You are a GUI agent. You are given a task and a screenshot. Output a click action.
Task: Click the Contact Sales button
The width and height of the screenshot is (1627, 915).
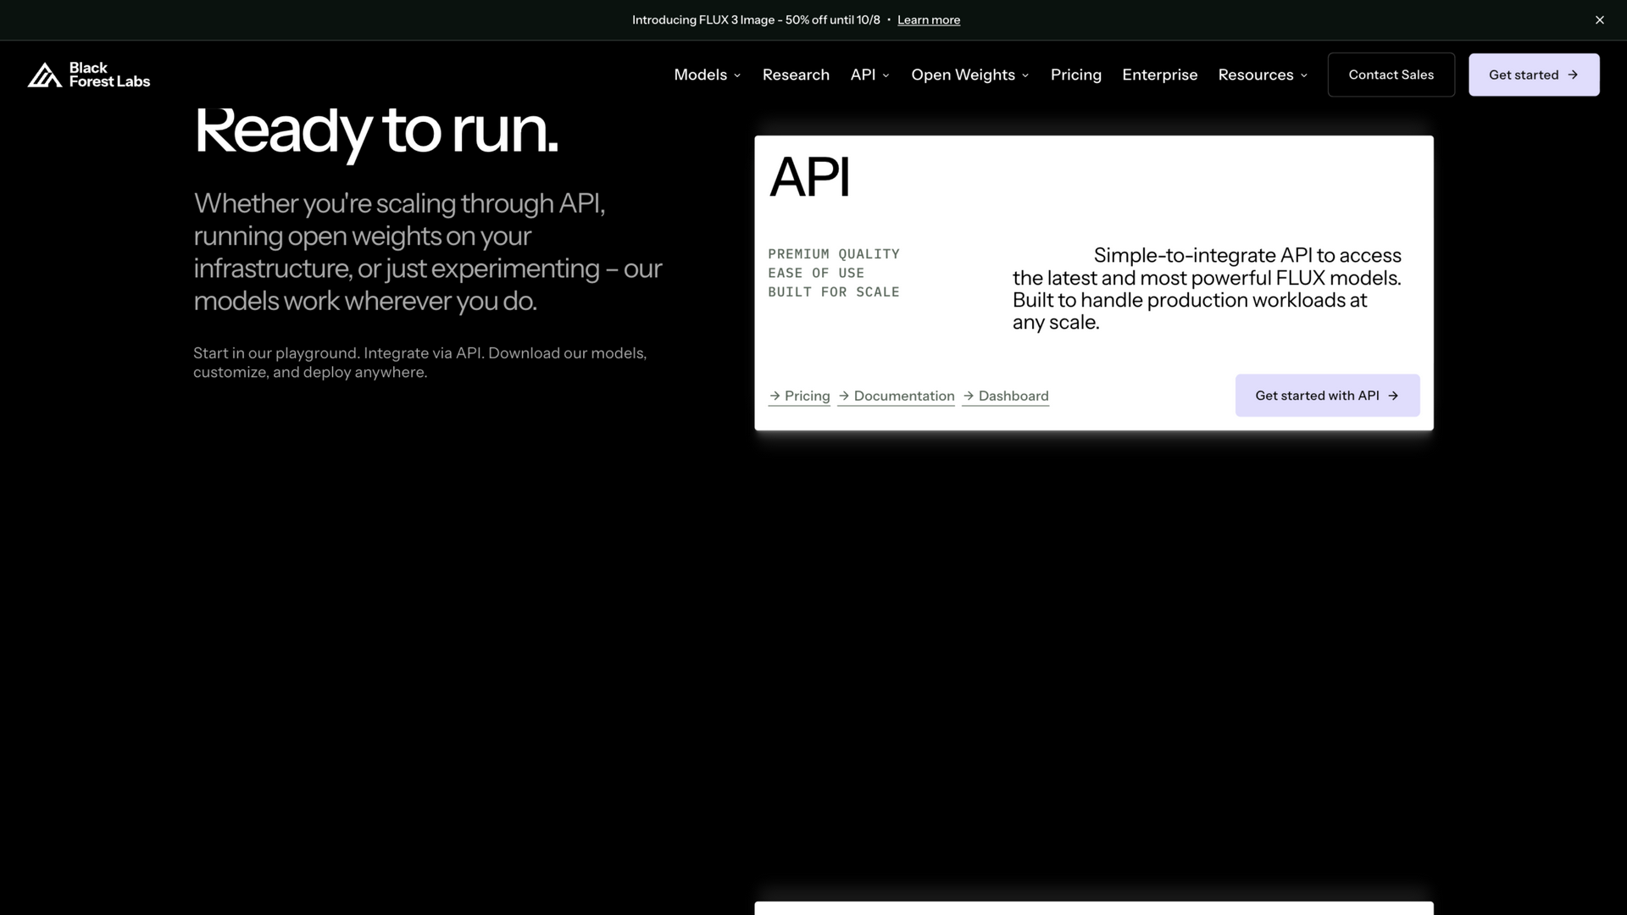click(1391, 75)
